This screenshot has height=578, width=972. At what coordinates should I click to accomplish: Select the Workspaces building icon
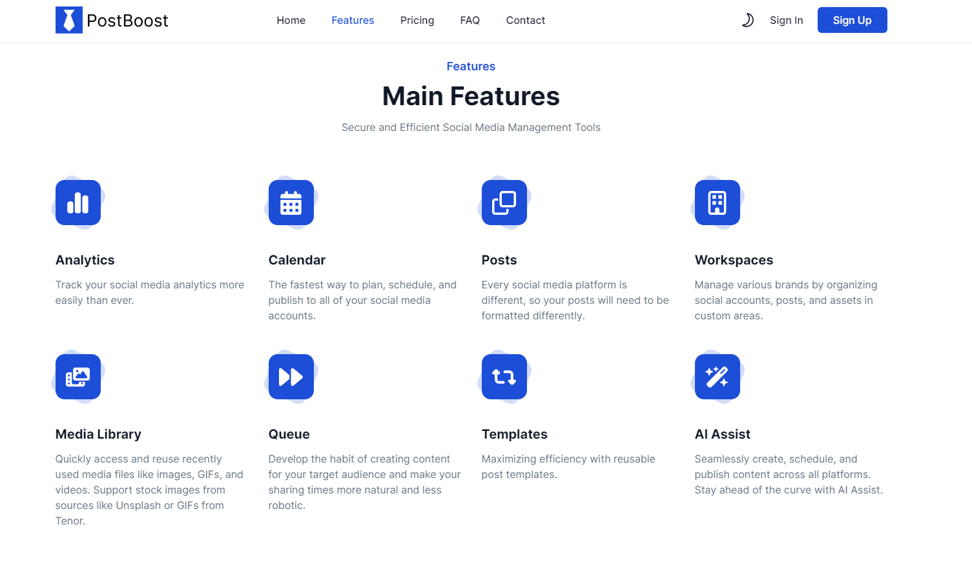click(717, 203)
